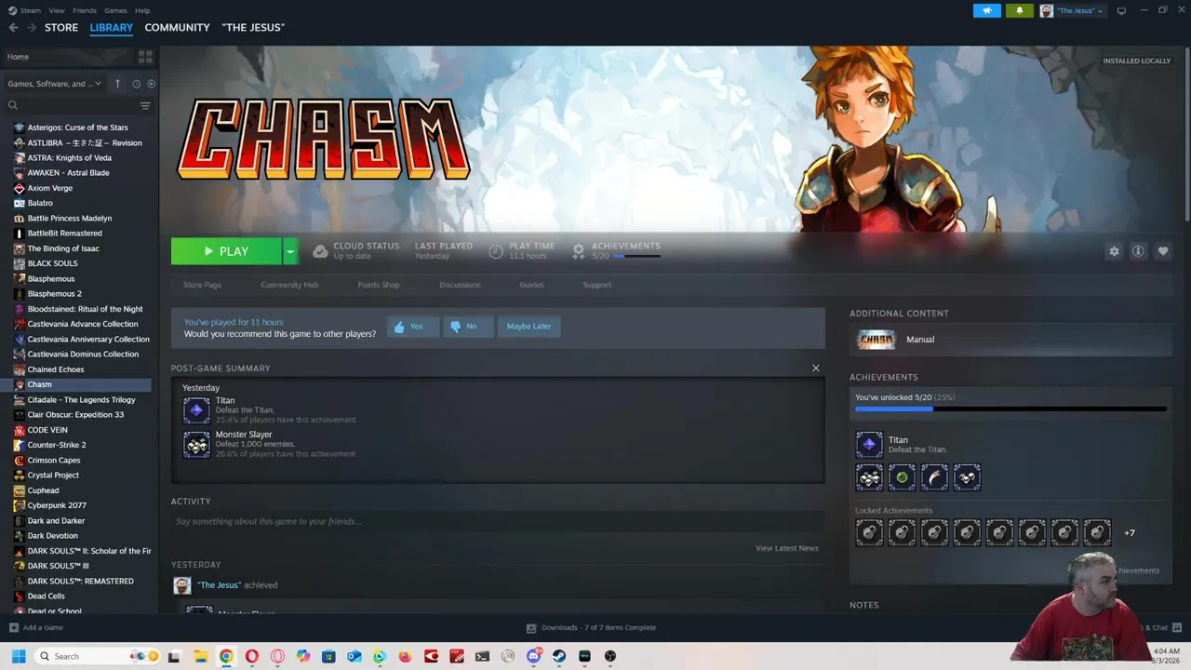Click View Latest News
The width and height of the screenshot is (1191, 670).
(787, 548)
